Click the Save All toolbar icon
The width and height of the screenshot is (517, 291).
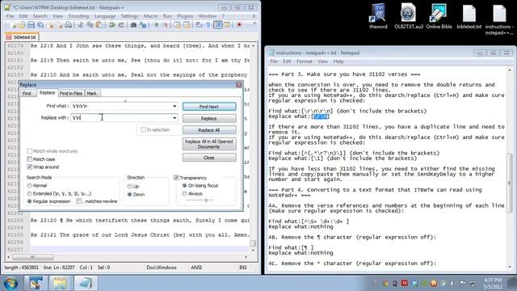pyautogui.click(x=40, y=25)
